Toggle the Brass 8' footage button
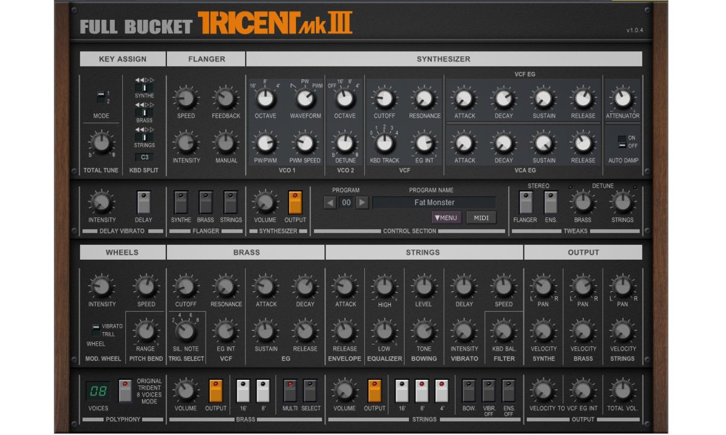The width and height of the screenshot is (726, 435). [x=263, y=391]
